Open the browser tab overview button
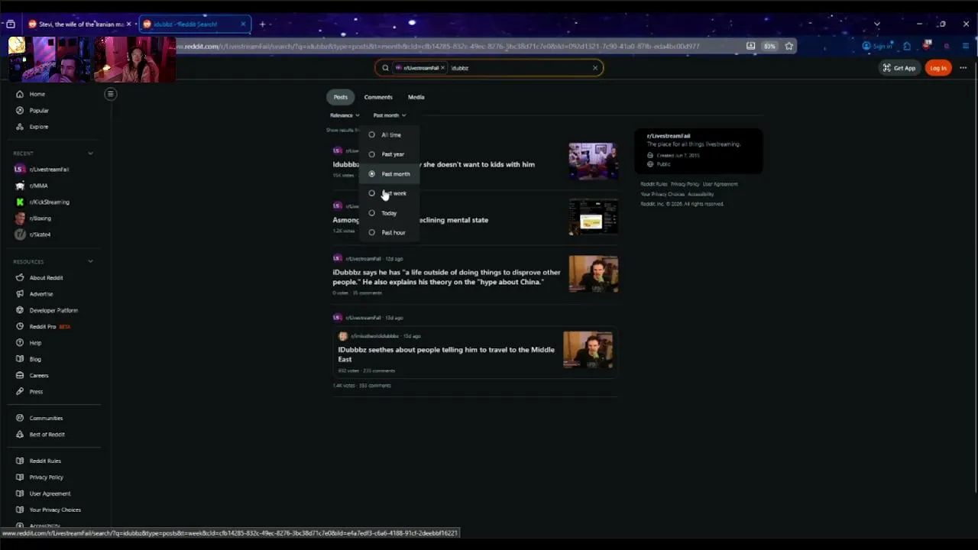 (x=11, y=24)
